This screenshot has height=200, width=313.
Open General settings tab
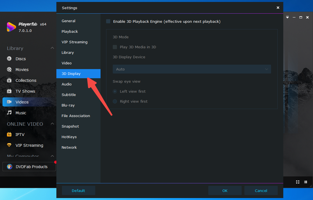coord(78,21)
